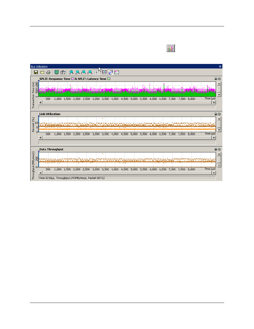Click the right arrow of Data Throughput scrollbar
The image size is (254, 329).
tap(214, 173)
